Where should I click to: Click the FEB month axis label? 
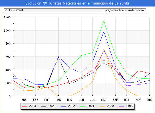[x=36, y=100]
